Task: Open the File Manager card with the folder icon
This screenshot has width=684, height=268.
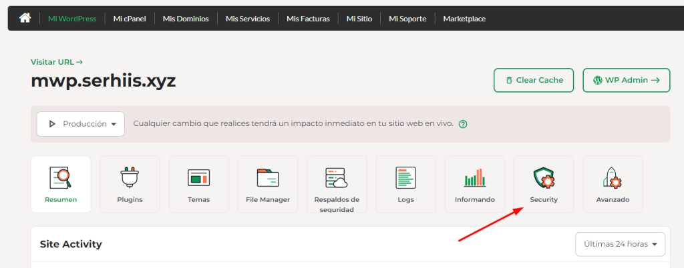Action: pyautogui.click(x=267, y=185)
